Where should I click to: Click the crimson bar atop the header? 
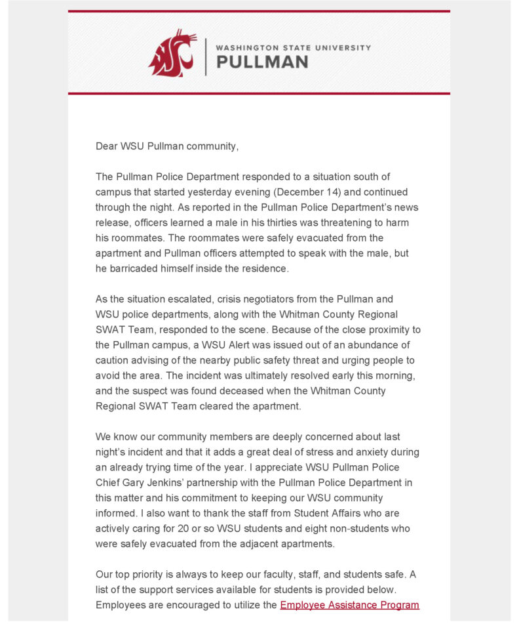(x=259, y=11)
